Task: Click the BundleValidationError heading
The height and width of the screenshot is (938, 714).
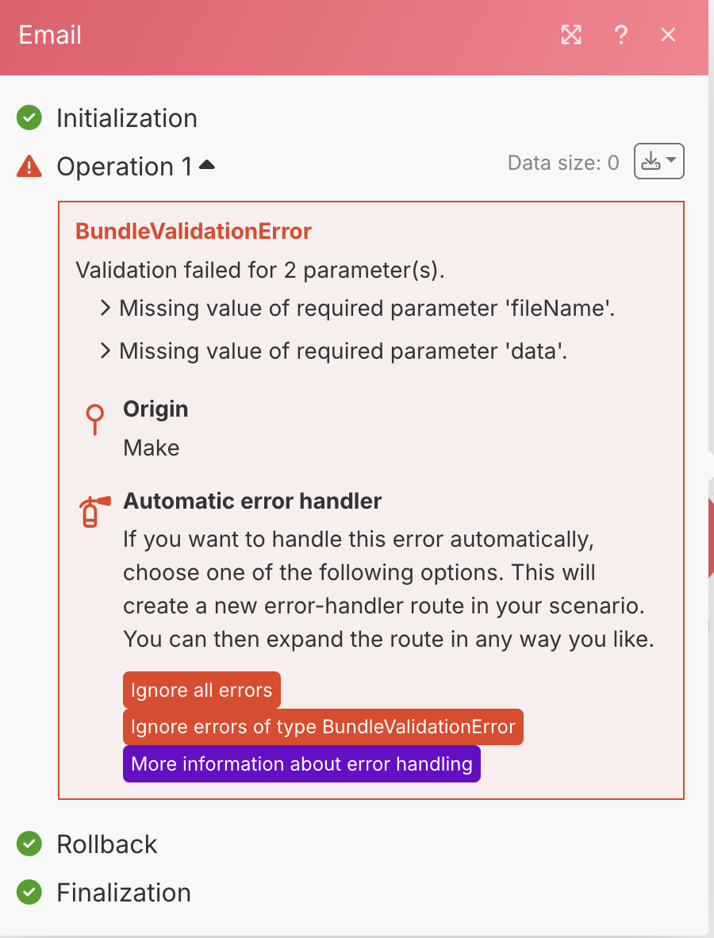Action: tap(193, 232)
